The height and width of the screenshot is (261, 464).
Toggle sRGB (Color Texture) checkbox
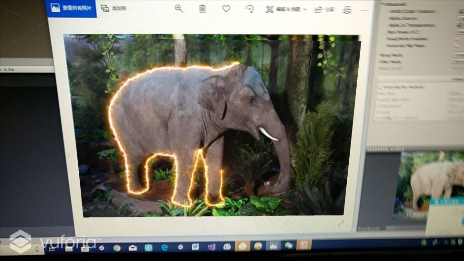[x=458, y=11]
